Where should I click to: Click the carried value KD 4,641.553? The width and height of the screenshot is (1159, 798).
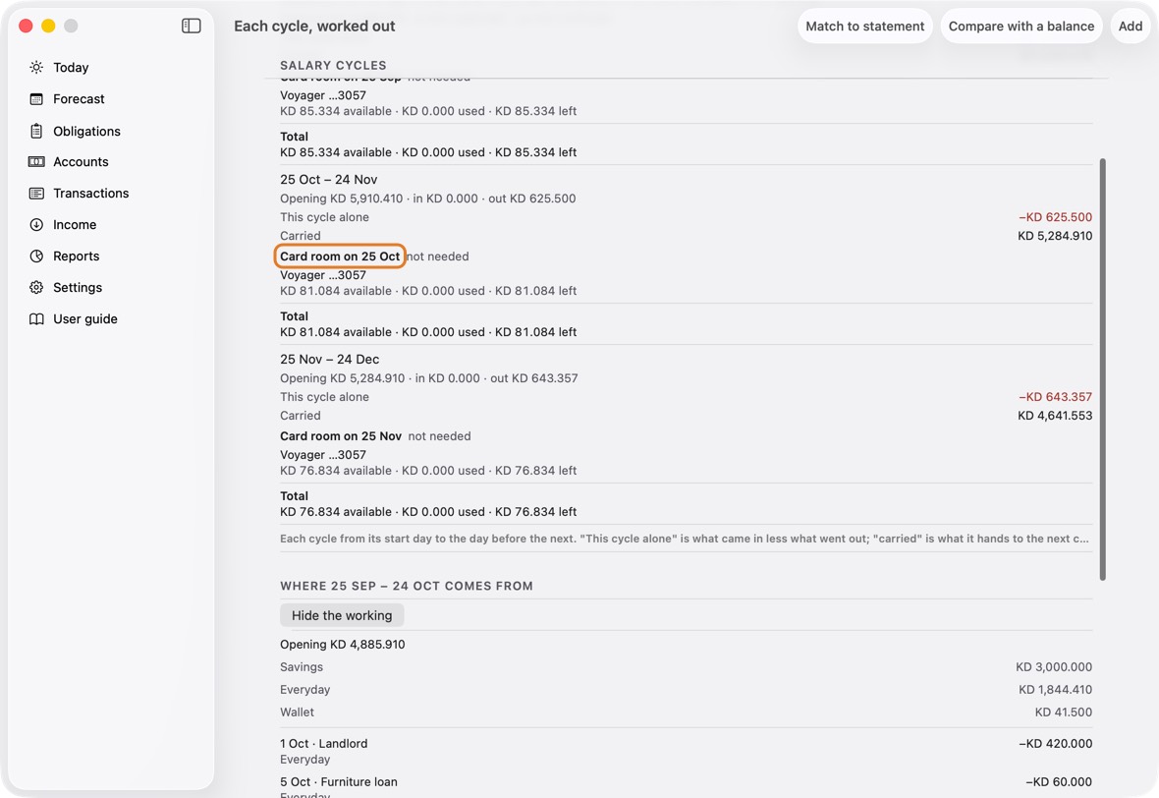(1055, 416)
